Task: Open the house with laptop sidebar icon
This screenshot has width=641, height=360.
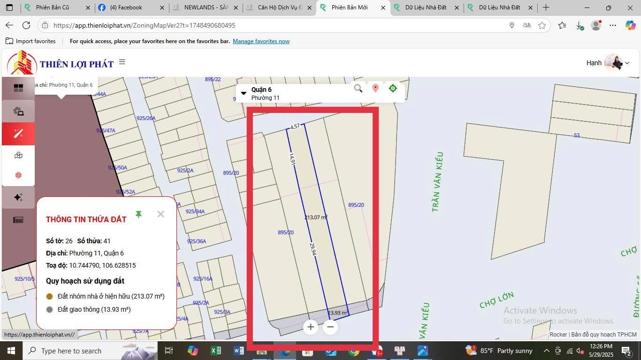Action: click(18, 111)
